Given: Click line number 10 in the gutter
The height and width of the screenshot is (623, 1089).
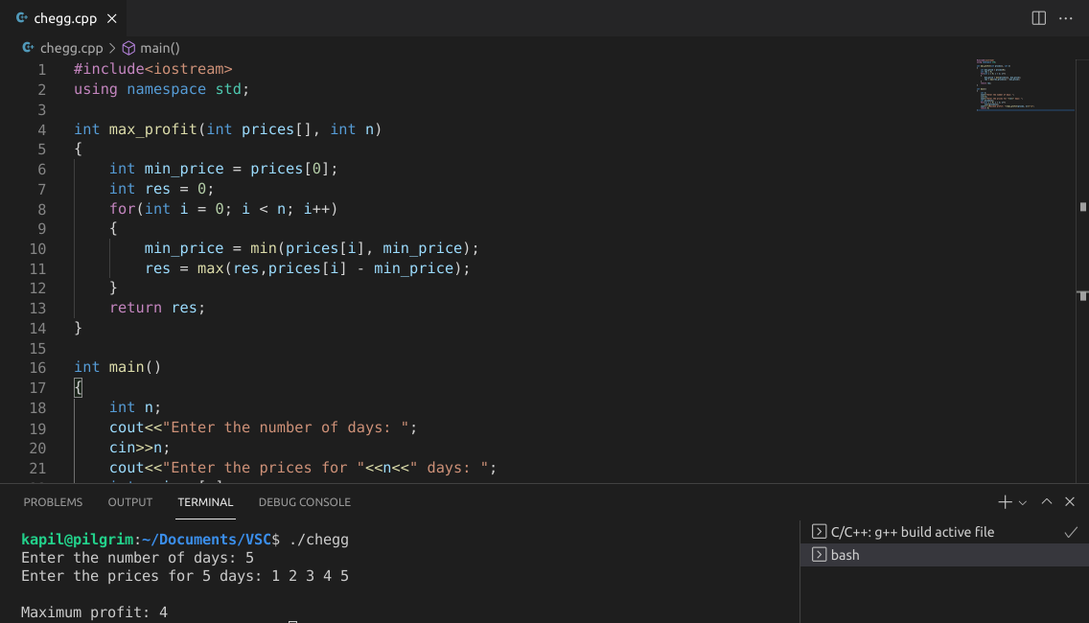Looking at the screenshot, I should (x=37, y=248).
